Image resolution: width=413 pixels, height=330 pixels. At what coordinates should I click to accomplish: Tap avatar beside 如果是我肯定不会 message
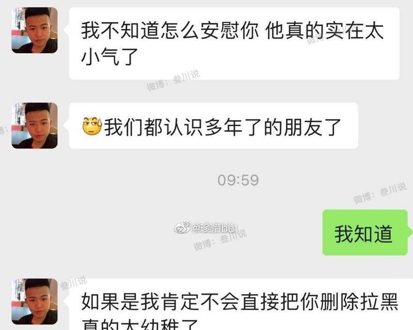tap(35, 302)
